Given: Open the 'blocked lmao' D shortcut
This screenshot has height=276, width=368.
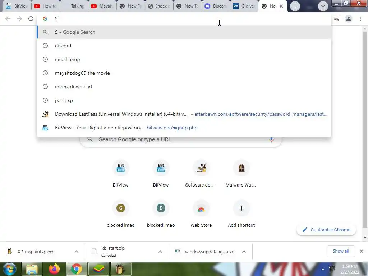Looking at the screenshot, I should (x=161, y=214).
